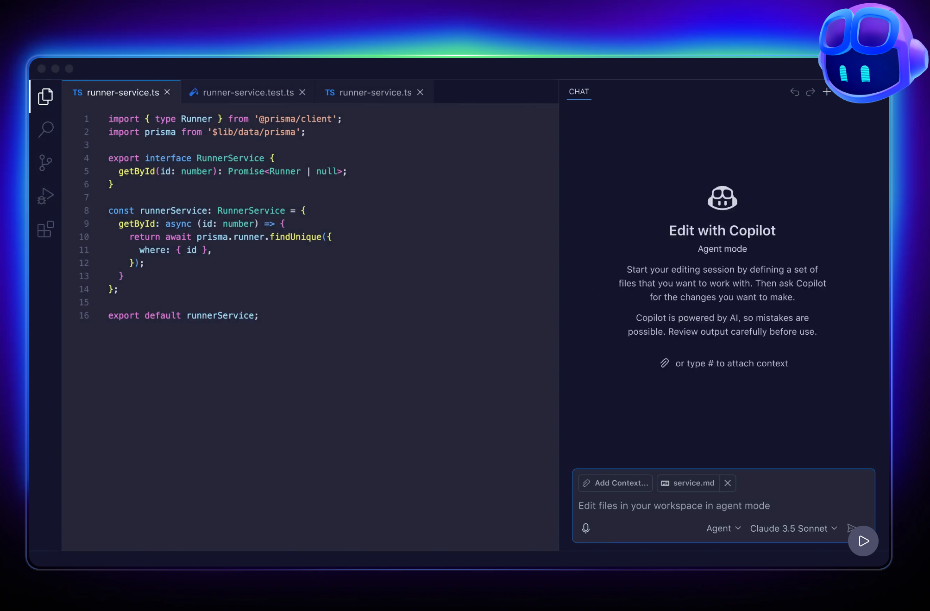The height and width of the screenshot is (611, 930).
Task: Click the round play button overlay
Action: point(863,541)
